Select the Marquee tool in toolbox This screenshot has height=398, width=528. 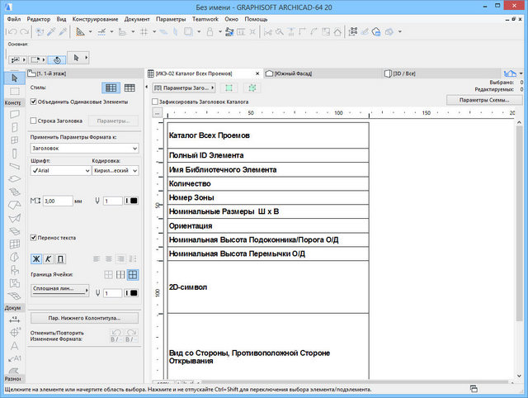pos(14,90)
